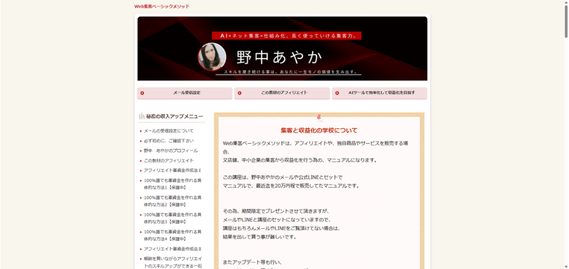Open 具体的な方法3【保護中】 sidebar item
The image size is (569, 269).
[x=172, y=218]
